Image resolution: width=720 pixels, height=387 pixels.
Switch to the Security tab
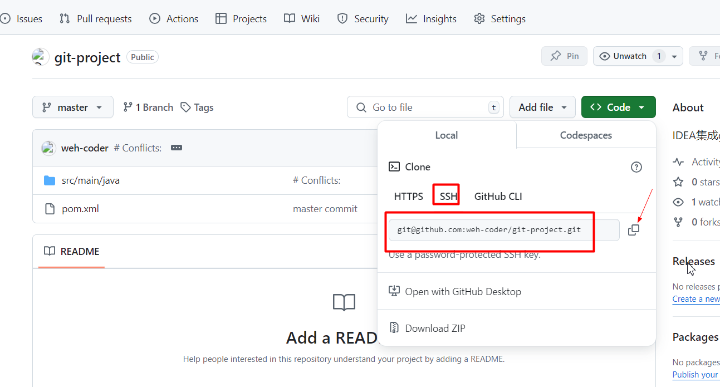[x=363, y=18]
